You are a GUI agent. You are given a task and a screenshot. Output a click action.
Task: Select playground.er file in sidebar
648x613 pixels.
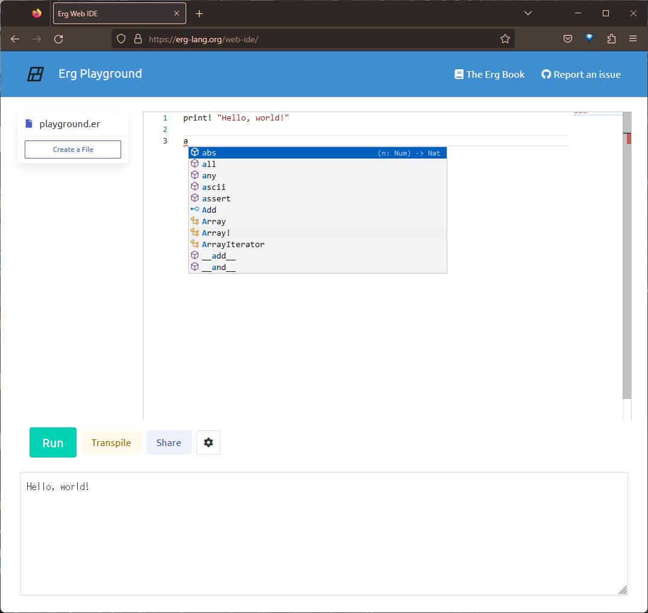click(73, 124)
